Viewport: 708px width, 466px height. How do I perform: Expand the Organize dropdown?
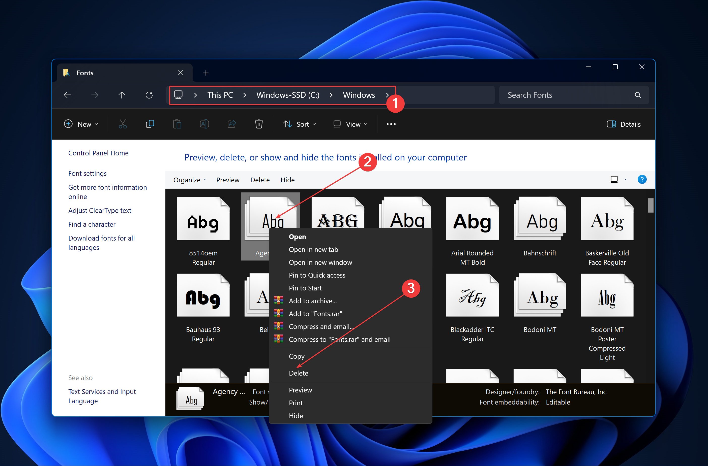coord(190,180)
